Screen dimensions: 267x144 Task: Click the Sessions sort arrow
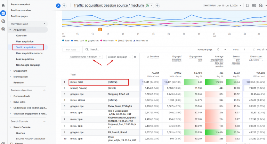point(148,57)
